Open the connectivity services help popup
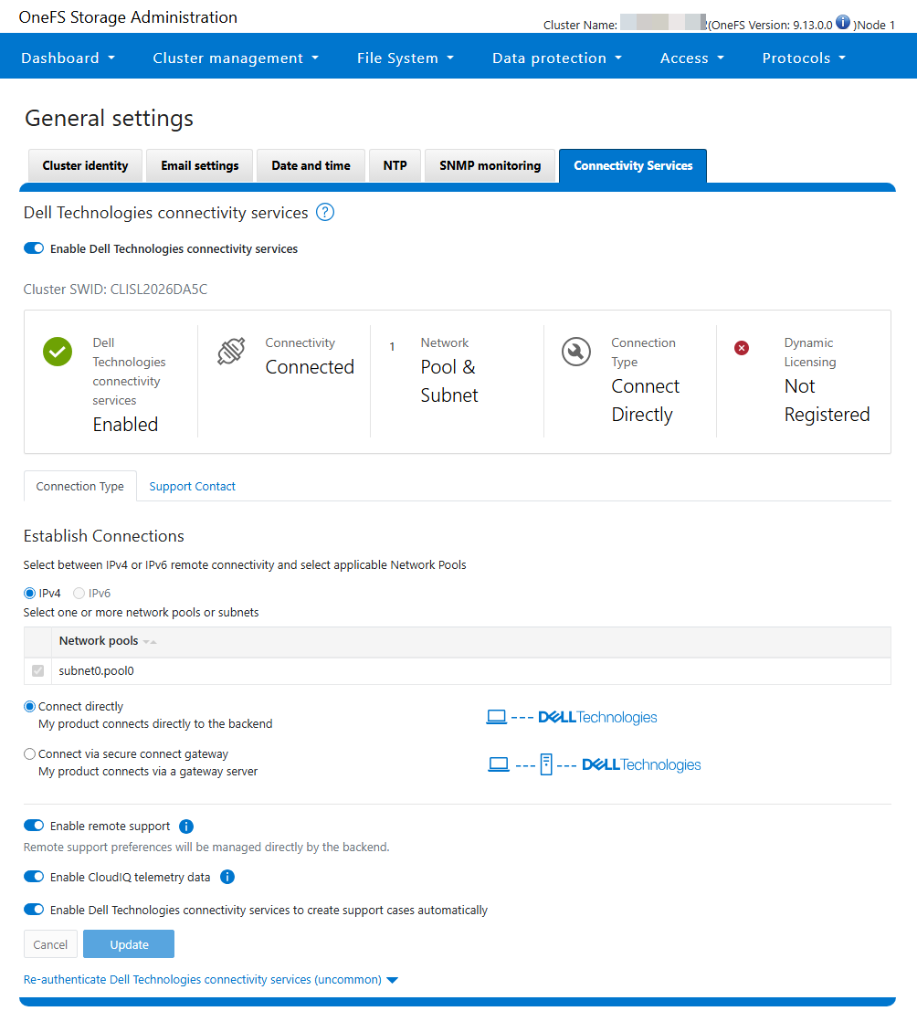 pyautogui.click(x=324, y=212)
